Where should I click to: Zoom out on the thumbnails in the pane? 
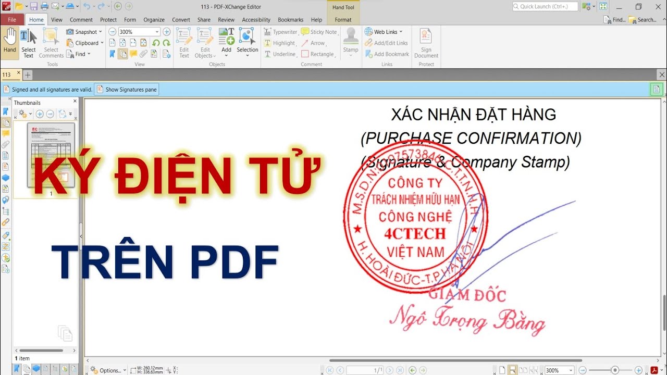[x=50, y=114]
